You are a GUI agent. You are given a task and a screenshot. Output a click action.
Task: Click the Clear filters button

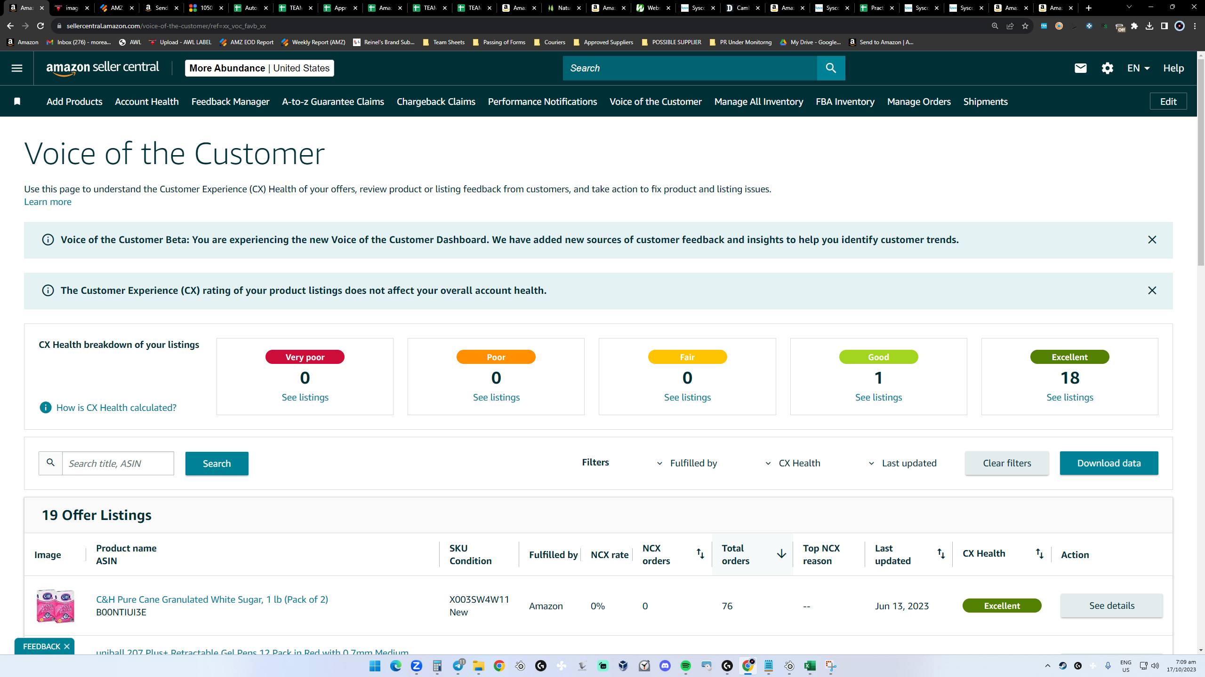pos(1007,463)
